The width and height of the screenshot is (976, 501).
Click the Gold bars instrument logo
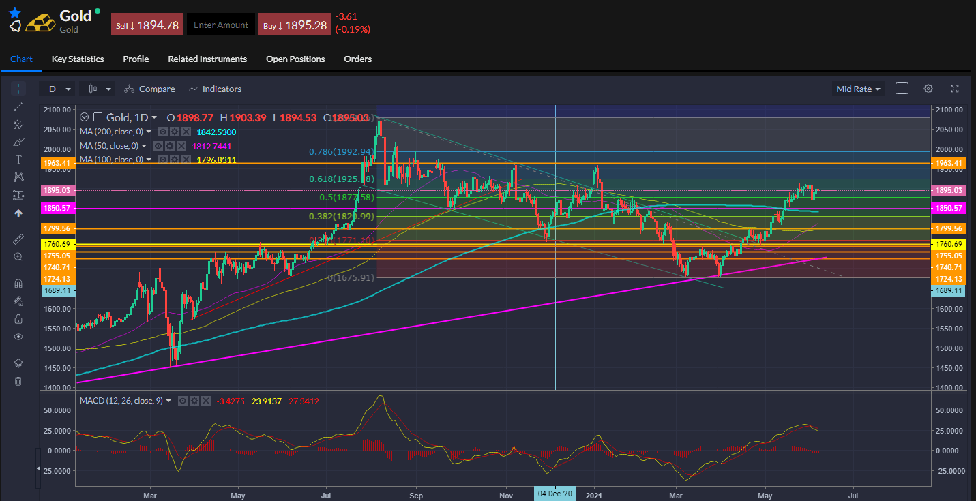[x=40, y=23]
